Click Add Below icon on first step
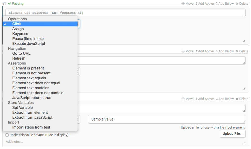The height and width of the screenshot is (149, 251). tap(217, 4)
